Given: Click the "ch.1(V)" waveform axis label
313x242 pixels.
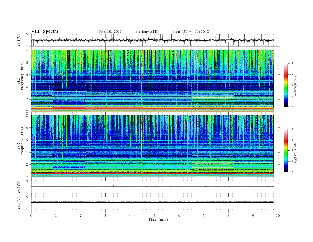Looking at the screenshot, I should point(19,40).
